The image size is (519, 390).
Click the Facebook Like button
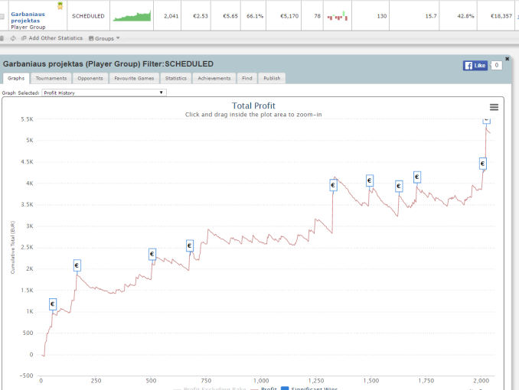tap(475, 66)
